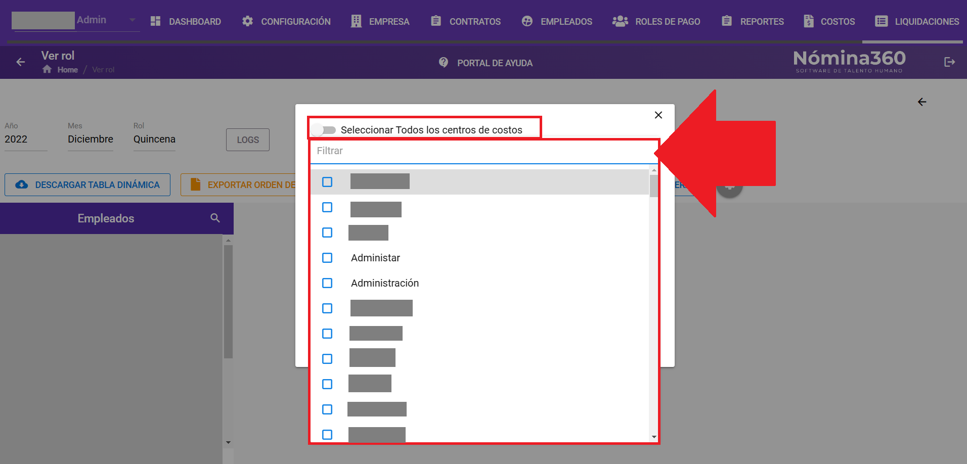The image size is (967, 464).
Task: Go to the Empresa section
Action: pyautogui.click(x=380, y=21)
